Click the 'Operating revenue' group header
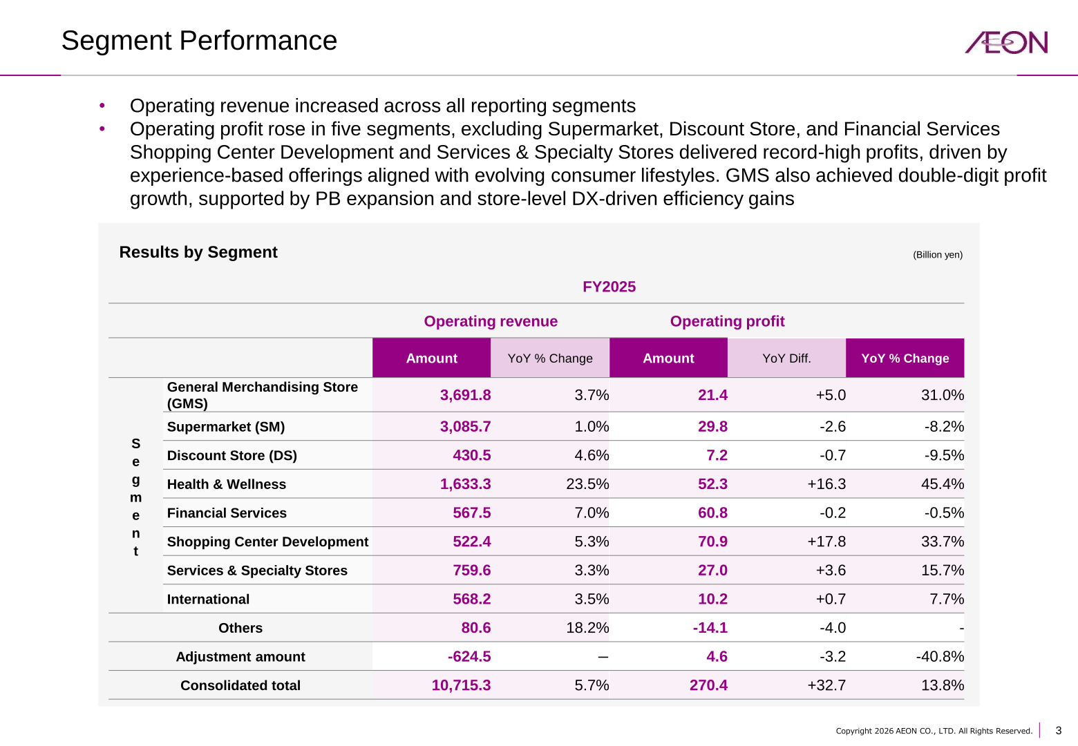The width and height of the screenshot is (1078, 746). pos(491,321)
